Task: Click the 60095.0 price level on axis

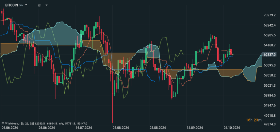Action: pos(269,65)
